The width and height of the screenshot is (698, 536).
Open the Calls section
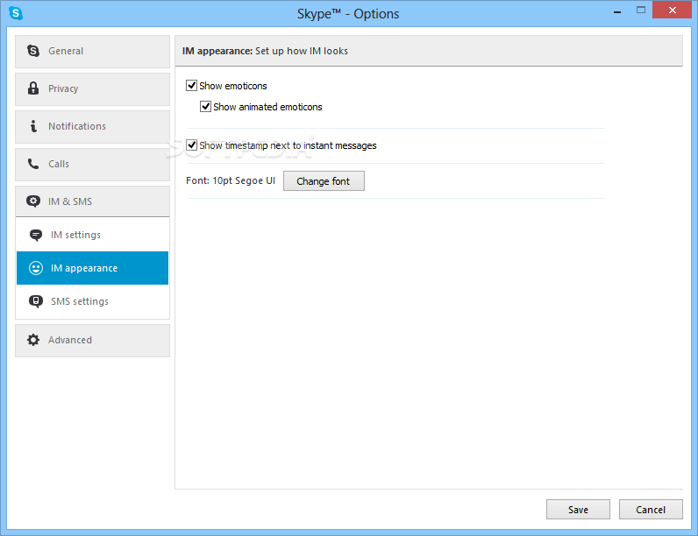[93, 165]
